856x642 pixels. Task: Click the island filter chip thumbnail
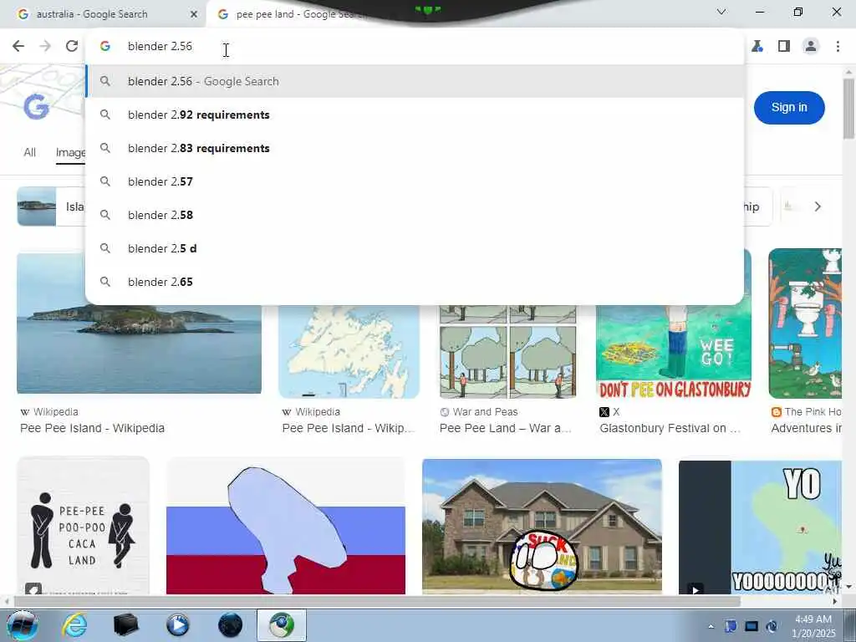click(37, 206)
